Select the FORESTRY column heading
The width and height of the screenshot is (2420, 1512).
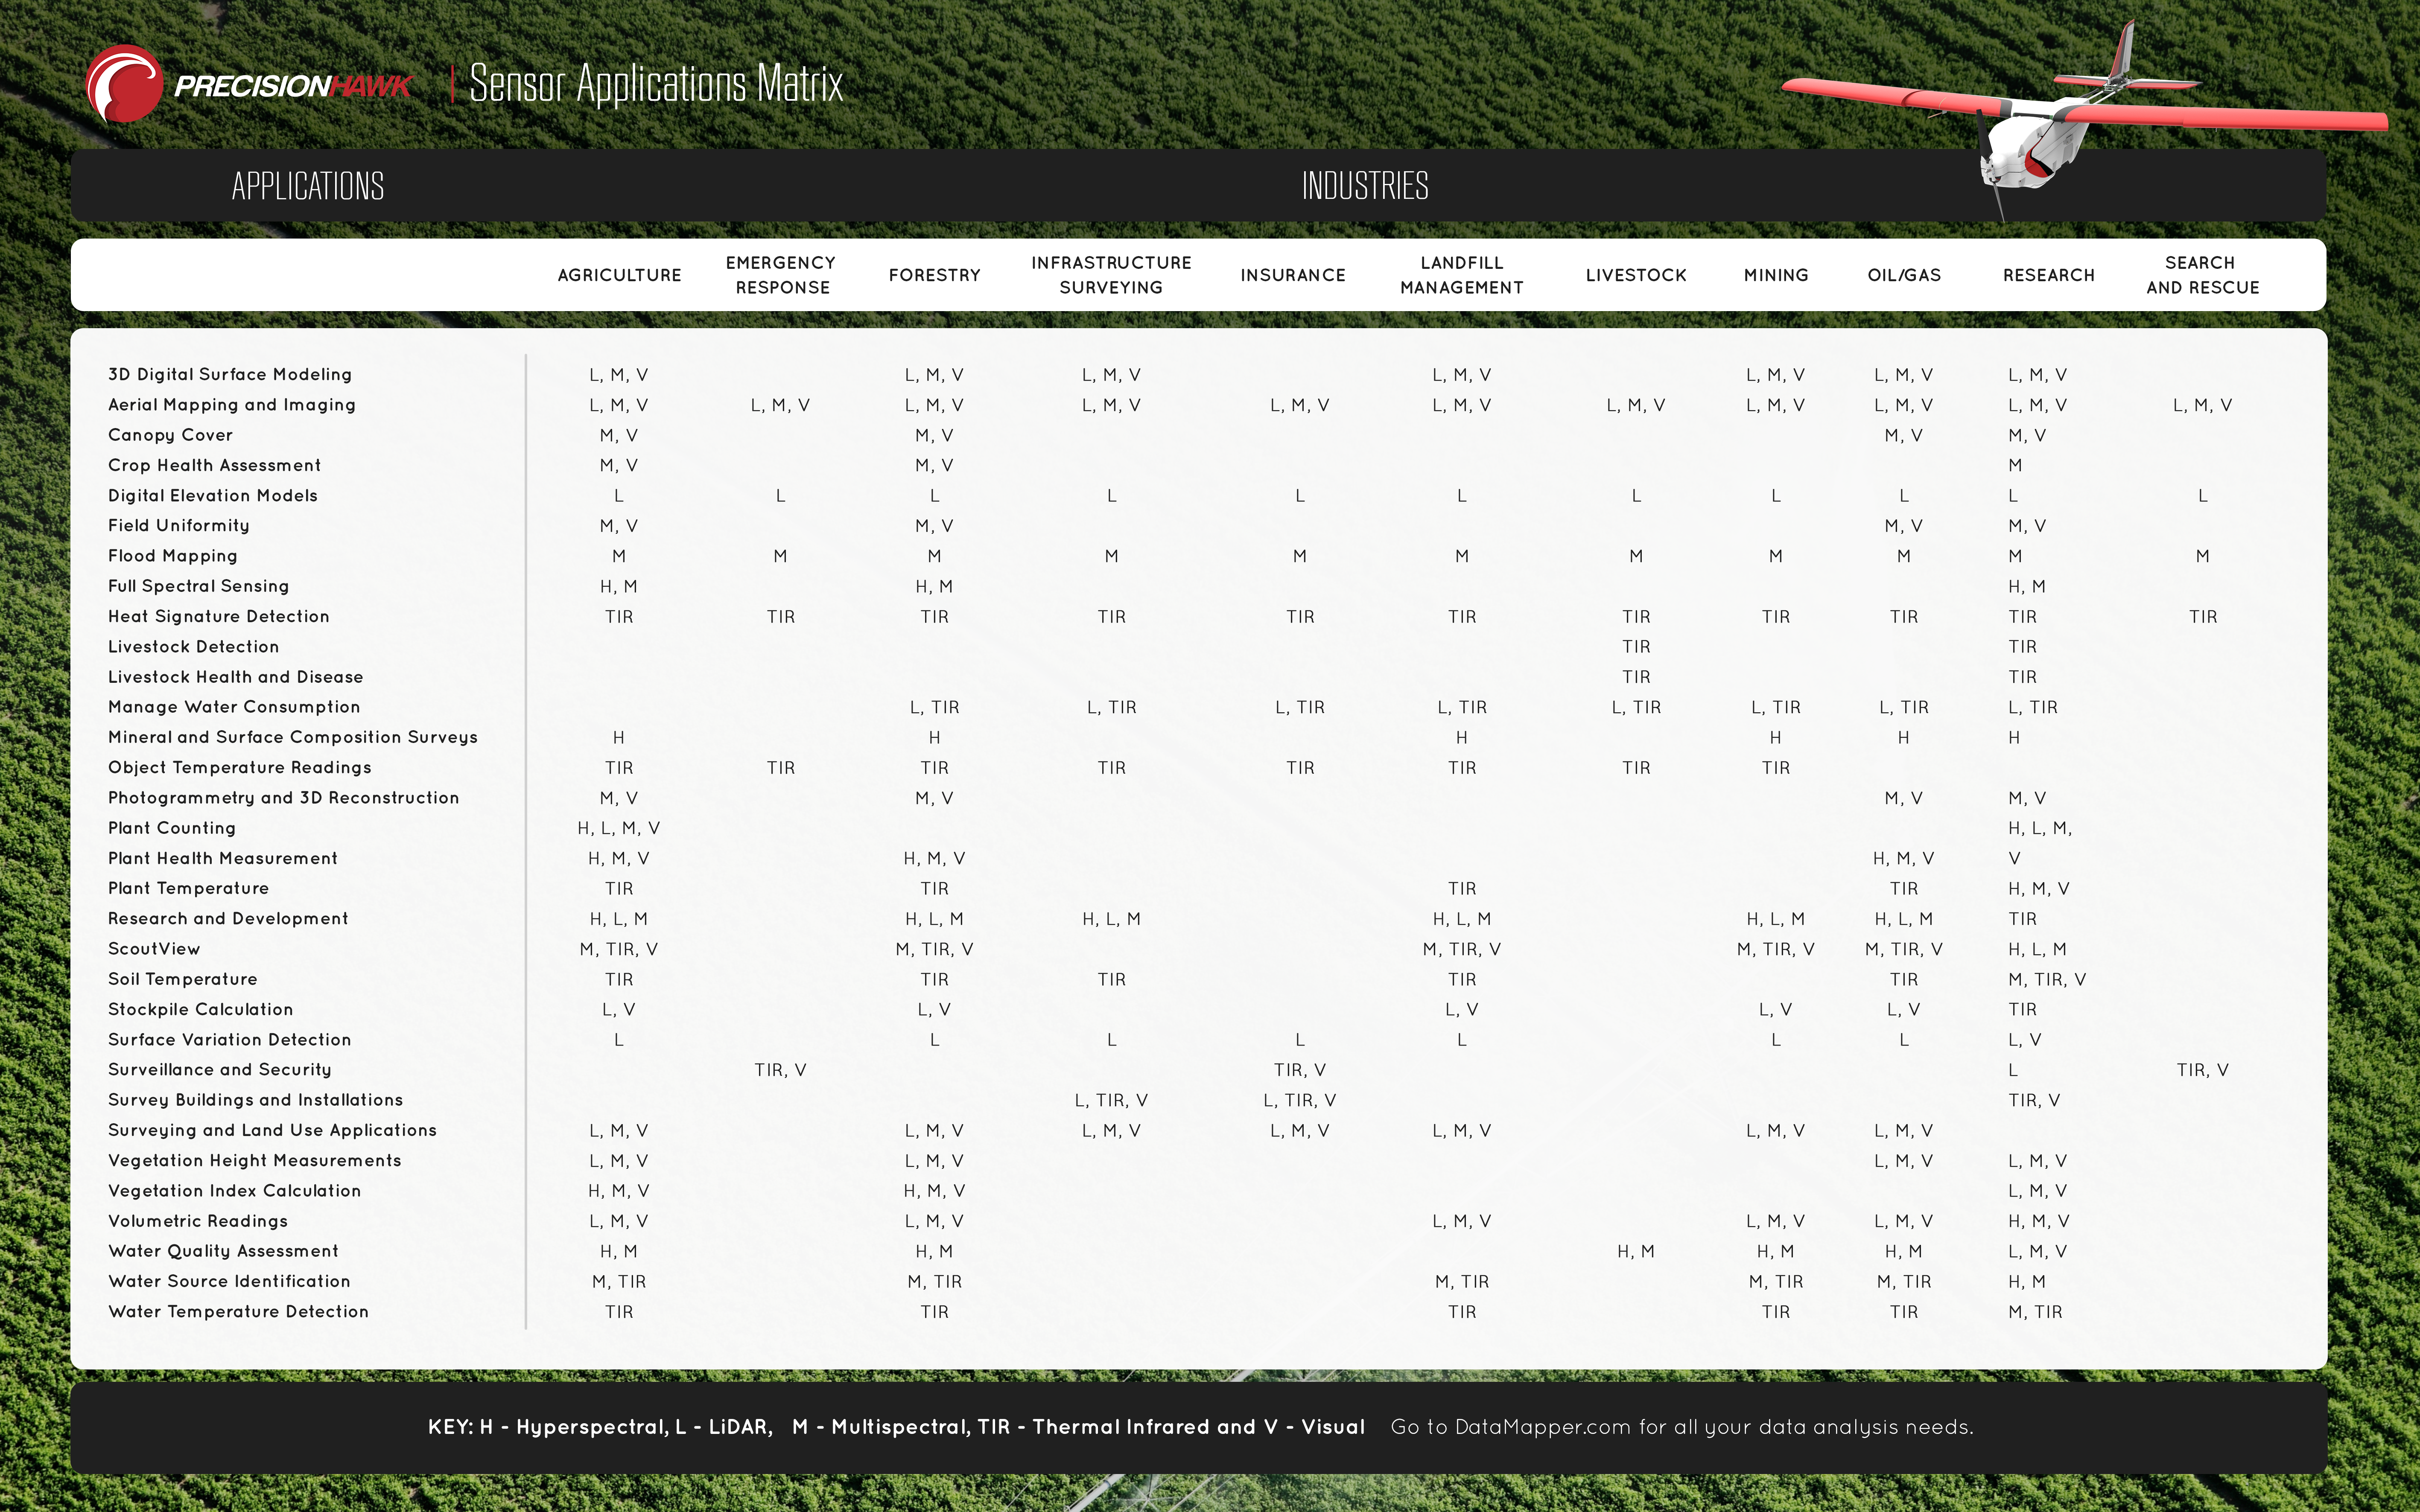(934, 275)
